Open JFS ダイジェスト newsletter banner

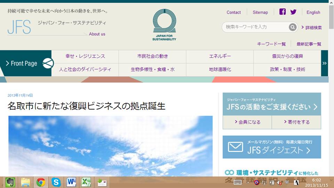pyautogui.click(x=272, y=147)
